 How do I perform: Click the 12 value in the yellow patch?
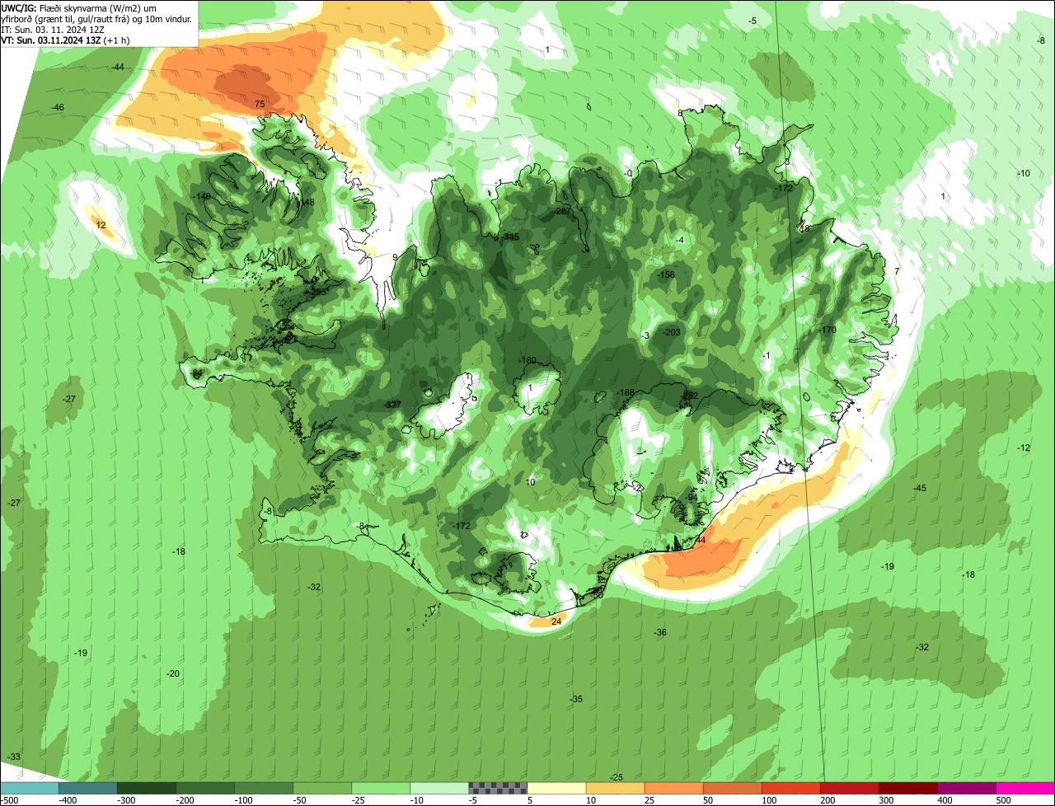(101, 225)
